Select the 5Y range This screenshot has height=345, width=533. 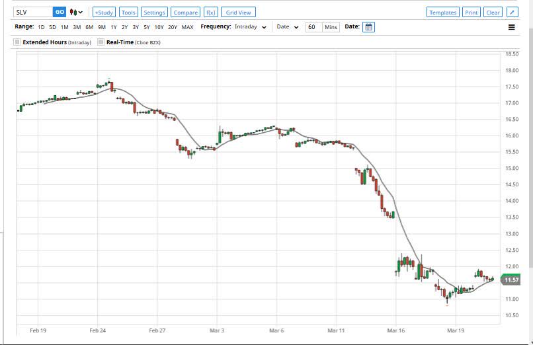coord(147,27)
